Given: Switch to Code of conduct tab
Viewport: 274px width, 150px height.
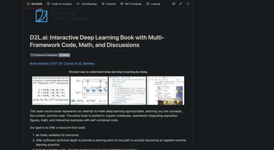Looking at the screenshot, I should [x=59, y=4].
